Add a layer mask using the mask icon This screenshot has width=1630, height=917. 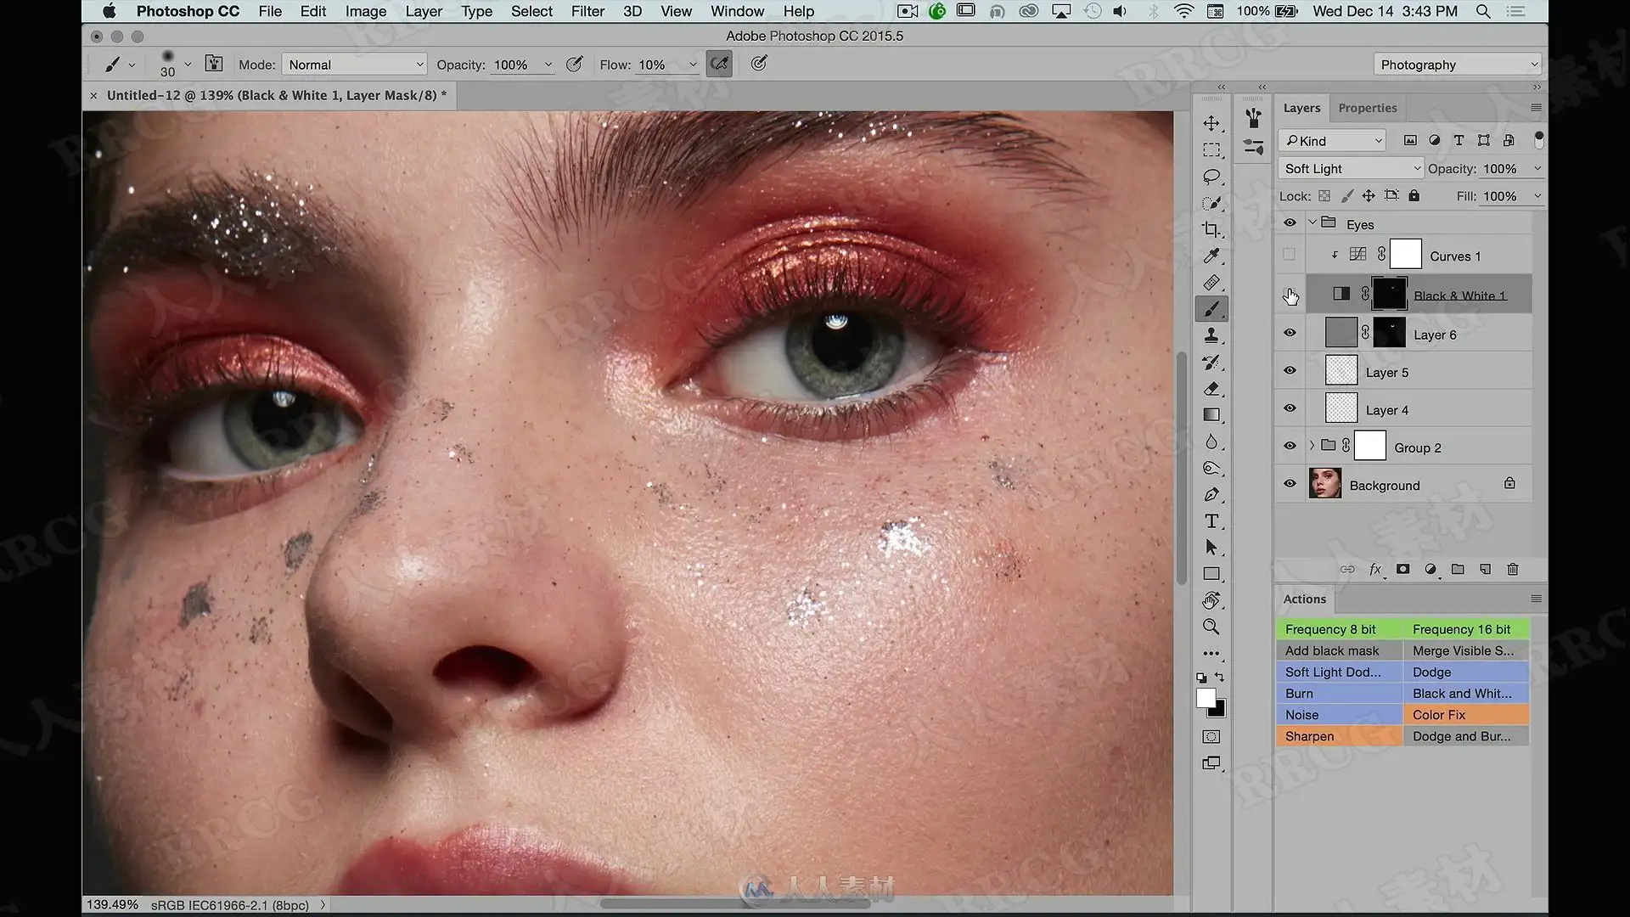pos(1402,569)
